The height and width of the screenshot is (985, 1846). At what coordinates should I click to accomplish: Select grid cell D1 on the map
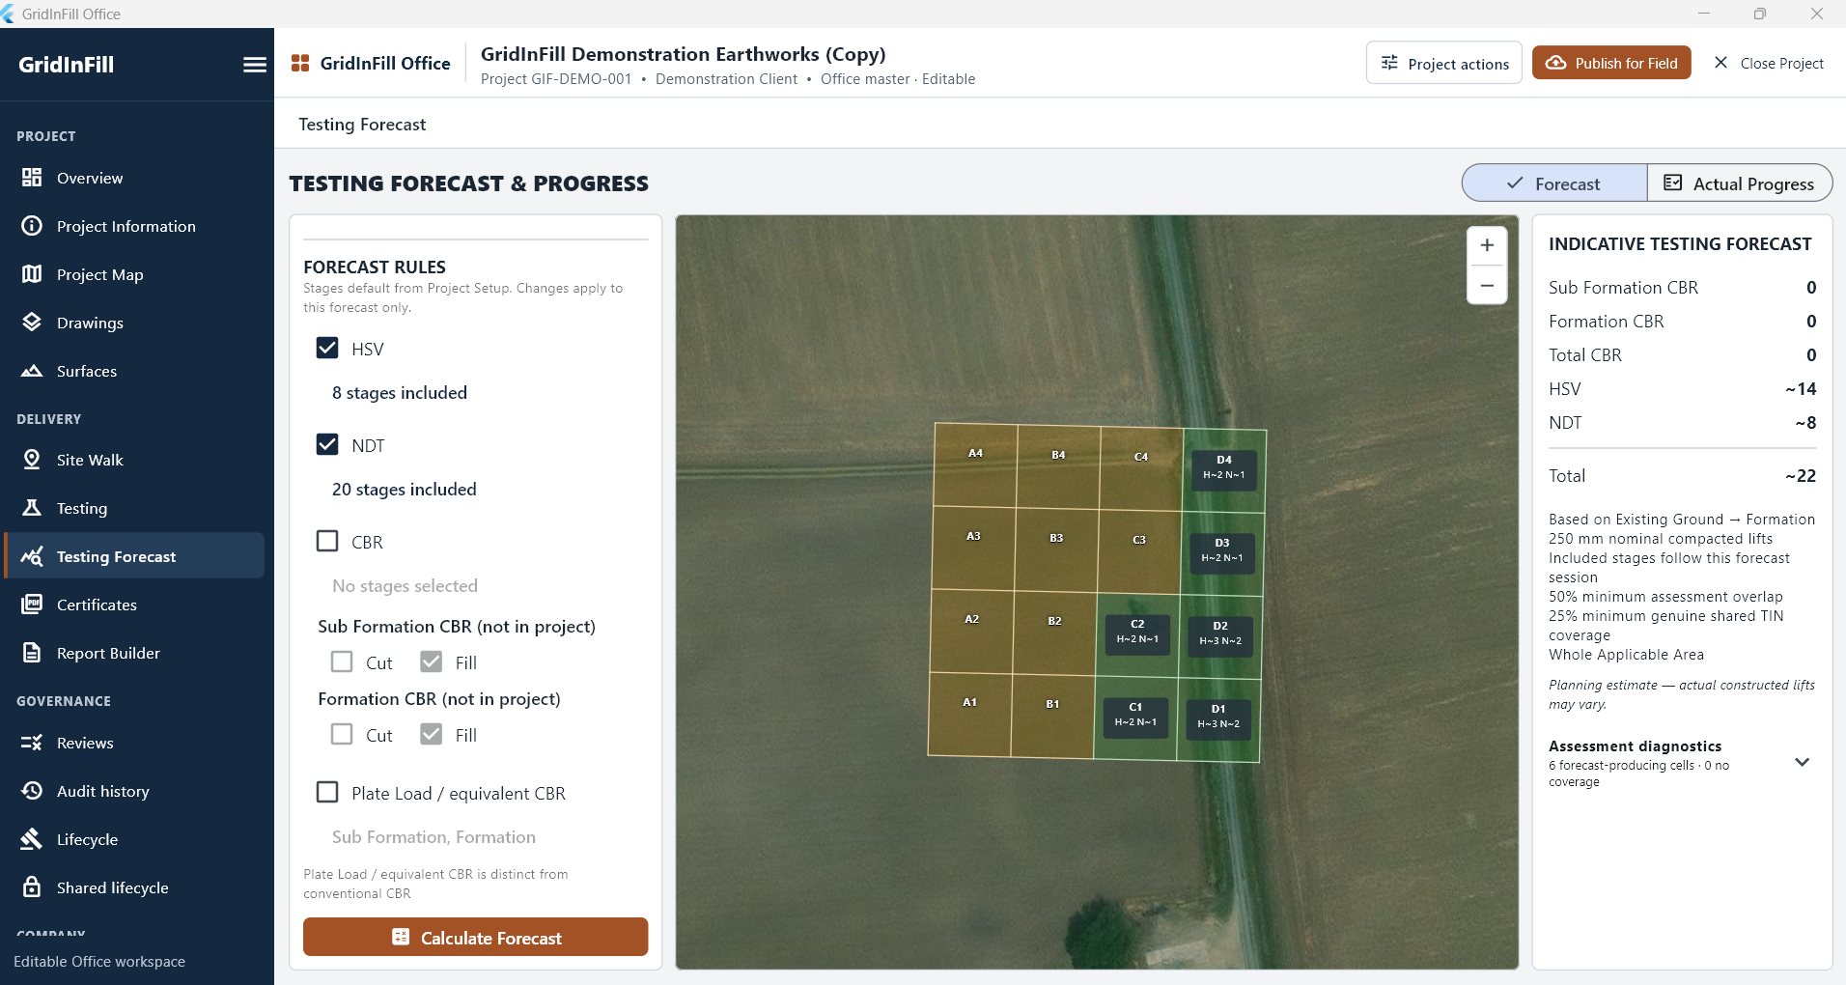1218,719
